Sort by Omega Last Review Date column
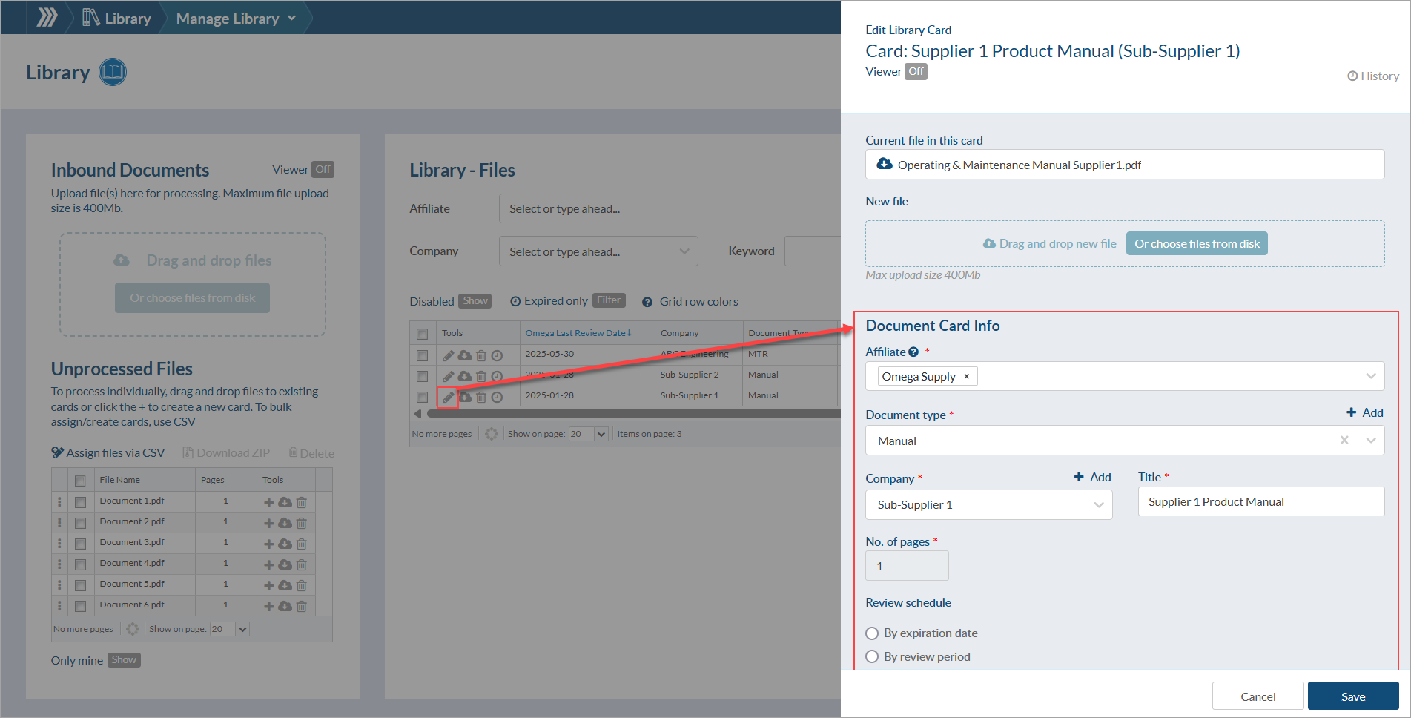 point(578,333)
